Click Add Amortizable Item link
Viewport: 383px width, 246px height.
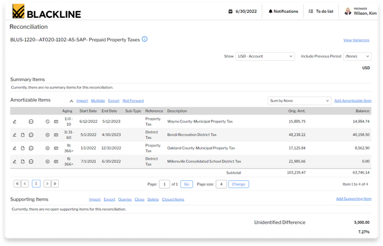352,100
